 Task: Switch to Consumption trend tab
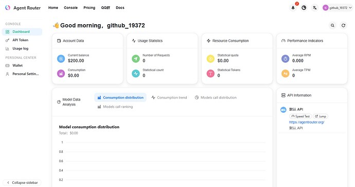(x=169, y=97)
